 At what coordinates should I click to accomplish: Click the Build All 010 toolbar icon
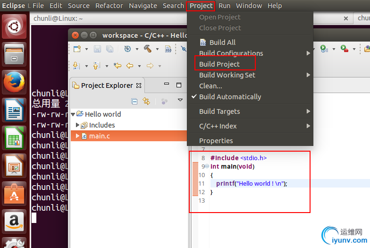click(x=168, y=49)
